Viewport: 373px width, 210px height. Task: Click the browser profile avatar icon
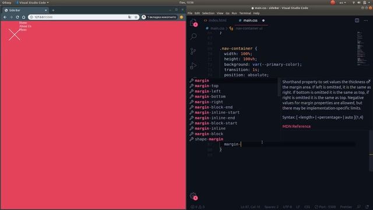tap(181, 17)
